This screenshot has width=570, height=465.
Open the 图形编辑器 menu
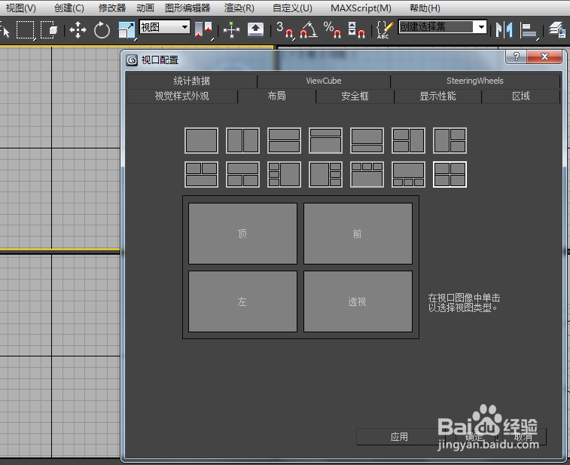187,8
